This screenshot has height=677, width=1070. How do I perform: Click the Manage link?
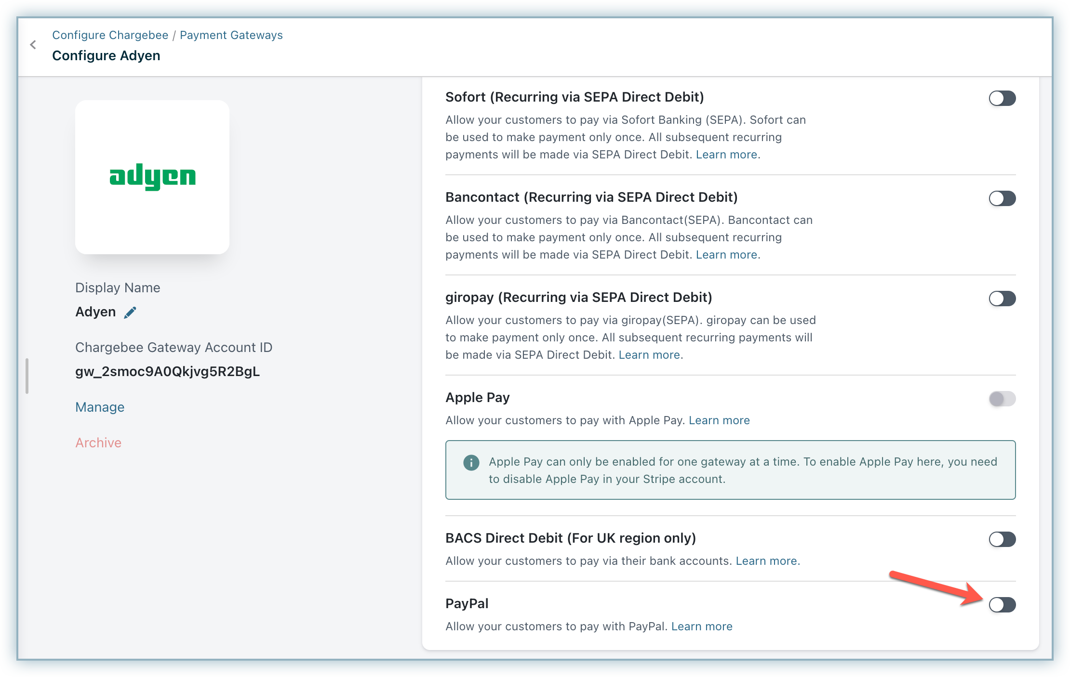pyautogui.click(x=100, y=407)
